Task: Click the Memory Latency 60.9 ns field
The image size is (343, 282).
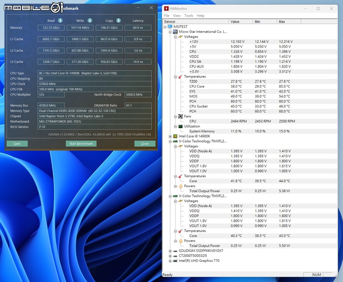Action: [138, 28]
